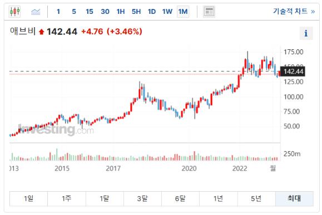Select the 1D interval

[x=152, y=12]
